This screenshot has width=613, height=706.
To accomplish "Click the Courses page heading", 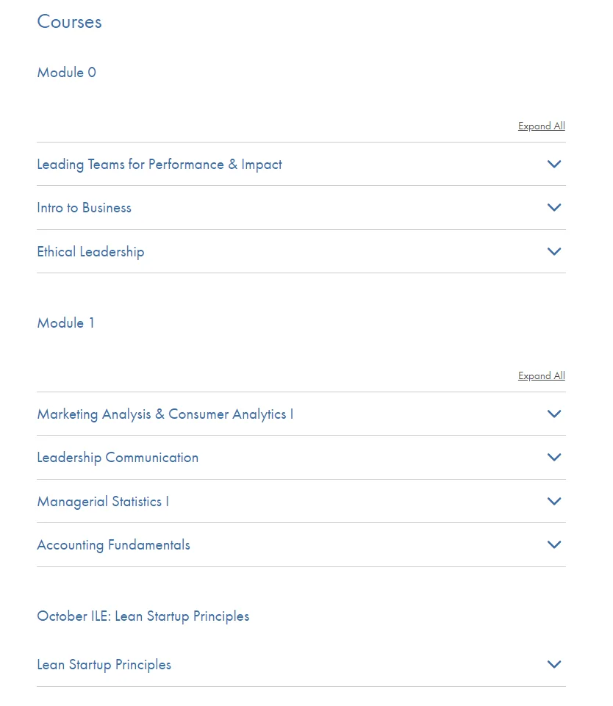I will 69,22.
